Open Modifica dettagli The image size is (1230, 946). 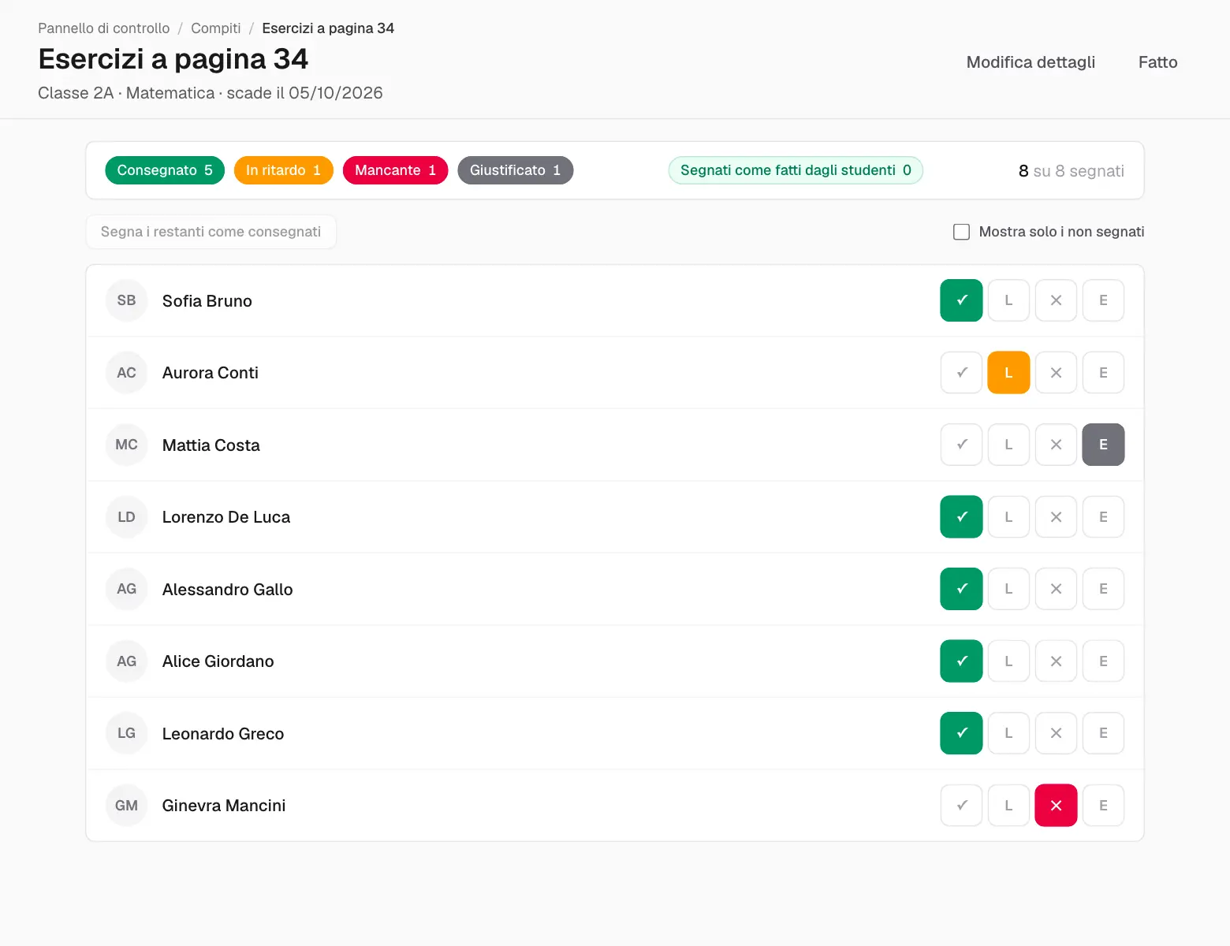[1031, 62]
